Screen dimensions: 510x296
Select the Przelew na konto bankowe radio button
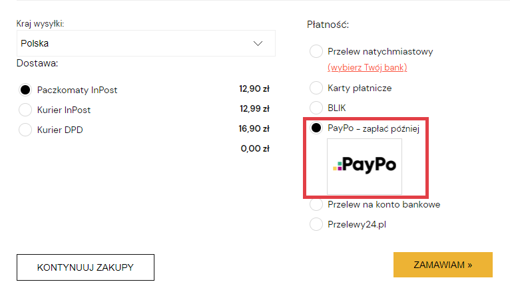[316, 205]
